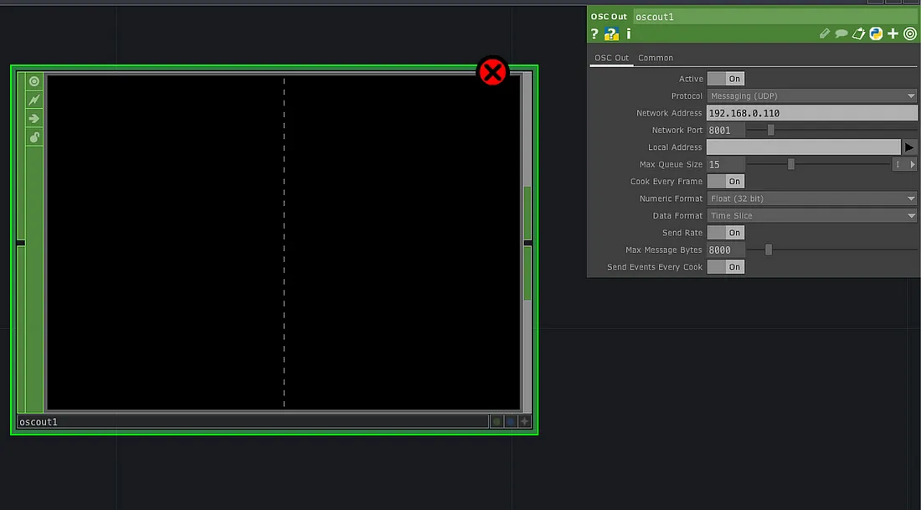Screen dimensions: 921x510
Task: Toggle Cook Every Frame switch
Action: click(726, 182)
